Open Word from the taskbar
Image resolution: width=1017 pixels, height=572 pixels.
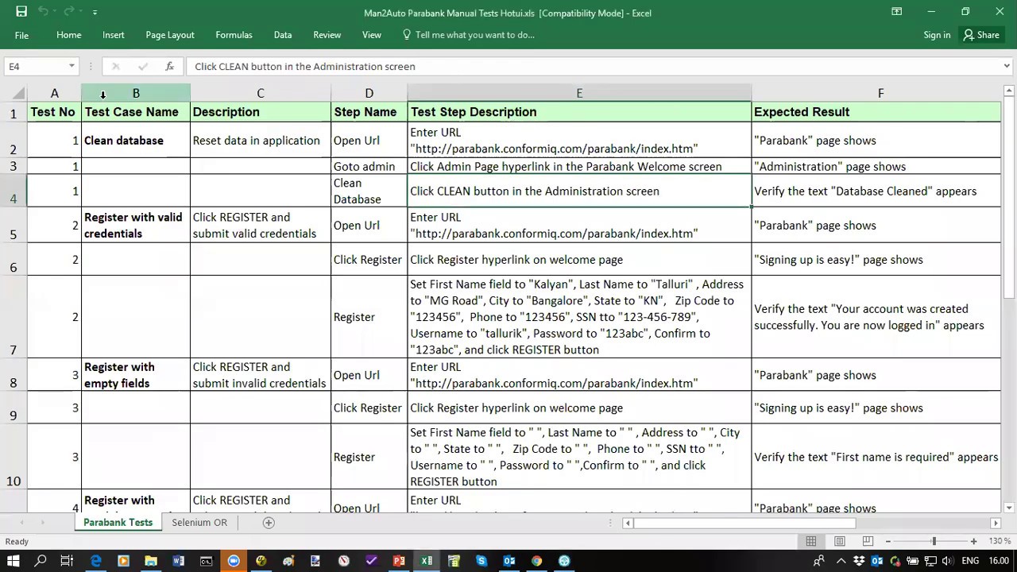[179, 561]
